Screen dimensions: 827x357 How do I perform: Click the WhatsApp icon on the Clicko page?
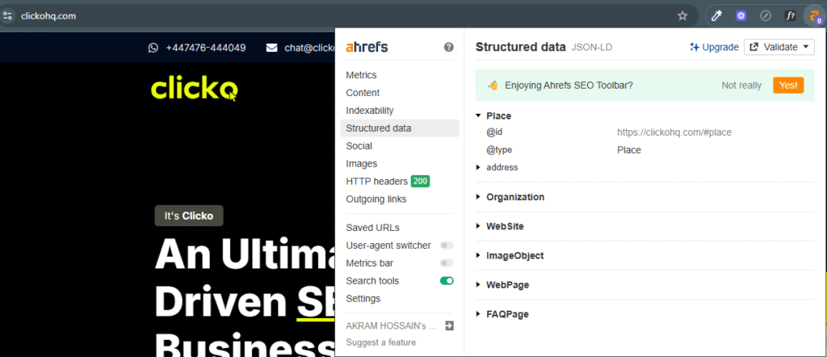(153, 48)
